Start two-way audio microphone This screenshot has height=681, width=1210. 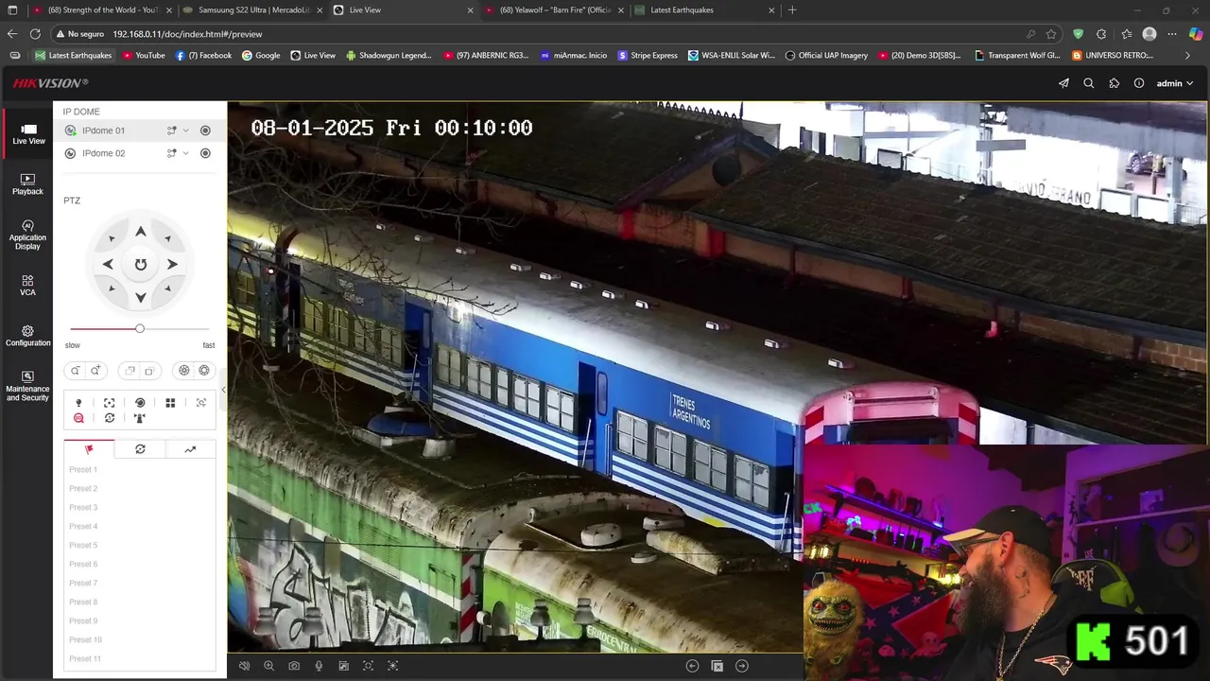(319, 666)
